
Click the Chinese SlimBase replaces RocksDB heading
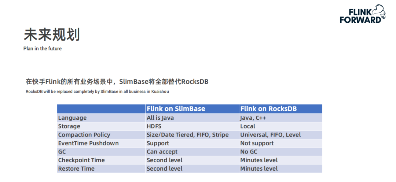click(x=117, y=82)
